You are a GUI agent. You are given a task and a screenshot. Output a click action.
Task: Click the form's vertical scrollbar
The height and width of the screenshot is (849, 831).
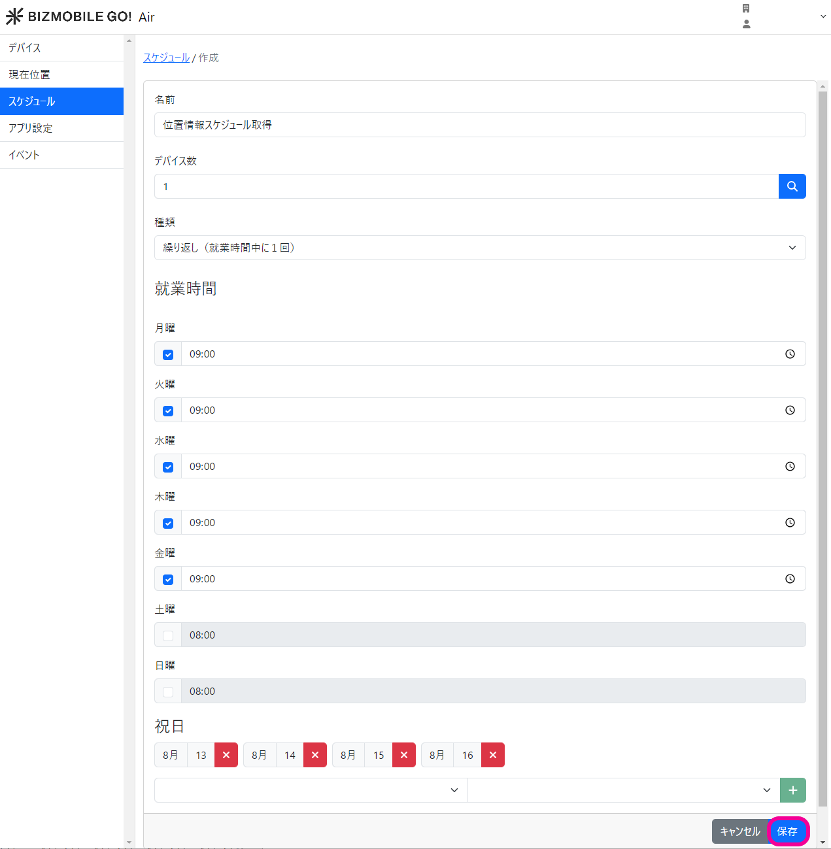pos(823,444)
